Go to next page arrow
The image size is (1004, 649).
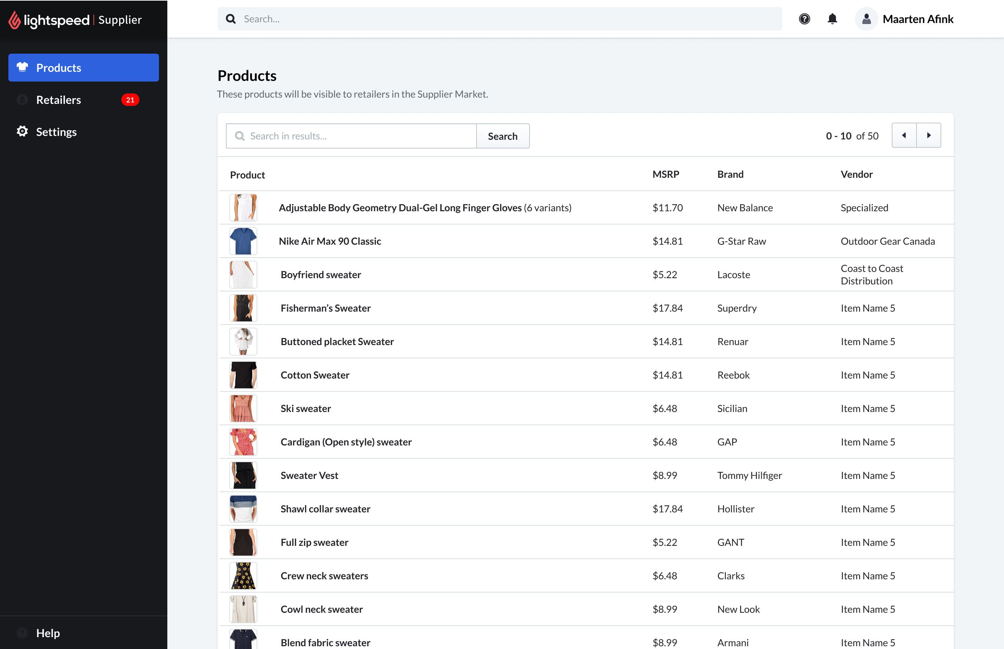pos(929,135)
